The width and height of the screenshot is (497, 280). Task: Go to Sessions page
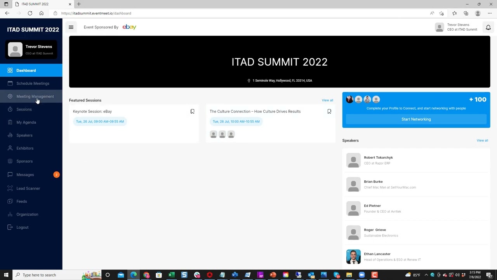click(31, 109)
